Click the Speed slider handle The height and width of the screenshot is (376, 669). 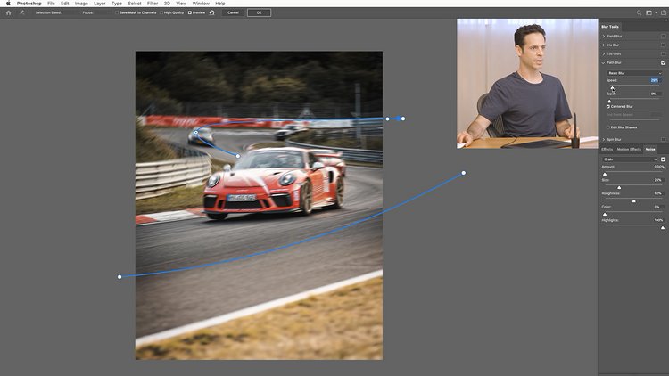click(613, 88)
